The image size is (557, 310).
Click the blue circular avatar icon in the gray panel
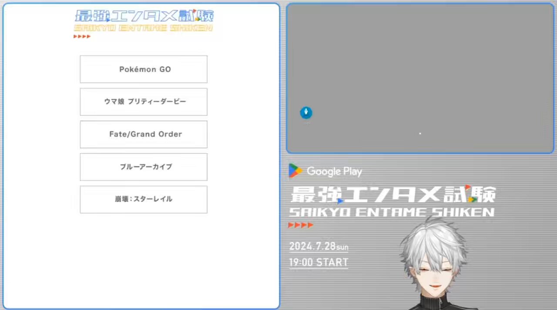tap(306, 113)
